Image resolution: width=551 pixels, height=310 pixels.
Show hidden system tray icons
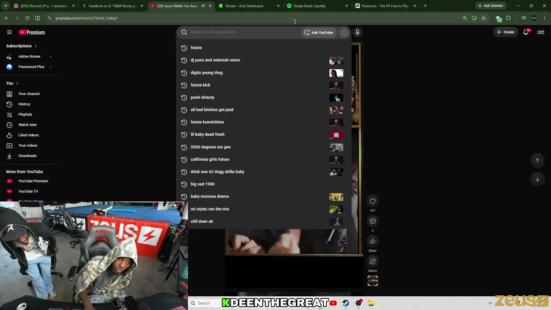pos(490,303)
